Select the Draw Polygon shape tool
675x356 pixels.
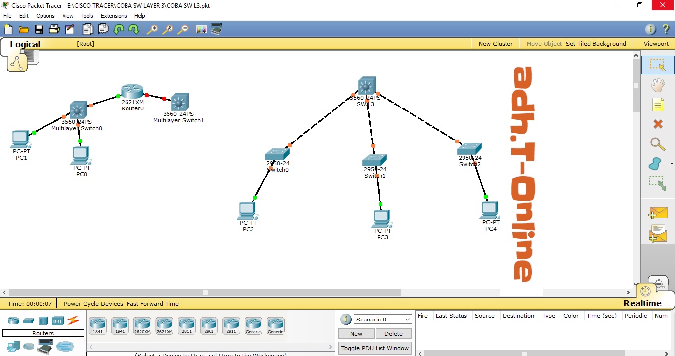click(656, 164)
